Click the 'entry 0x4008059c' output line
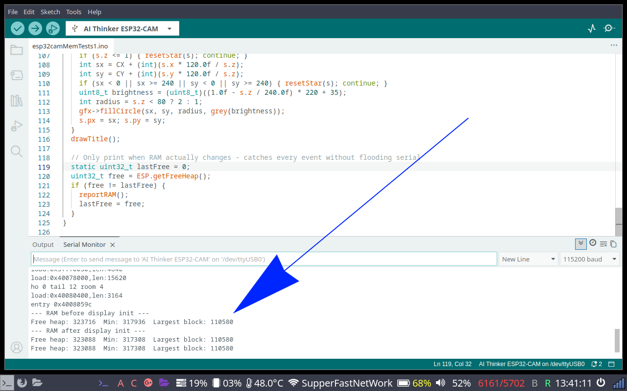 point(61,304)
